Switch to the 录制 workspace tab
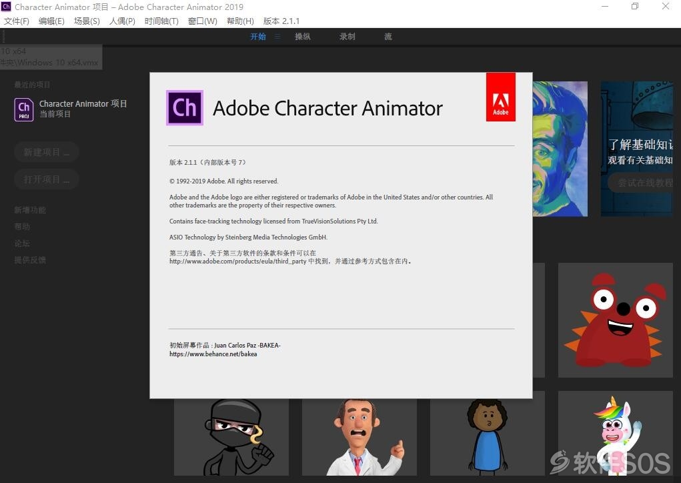681x483 pixels. tap(348, 37)
